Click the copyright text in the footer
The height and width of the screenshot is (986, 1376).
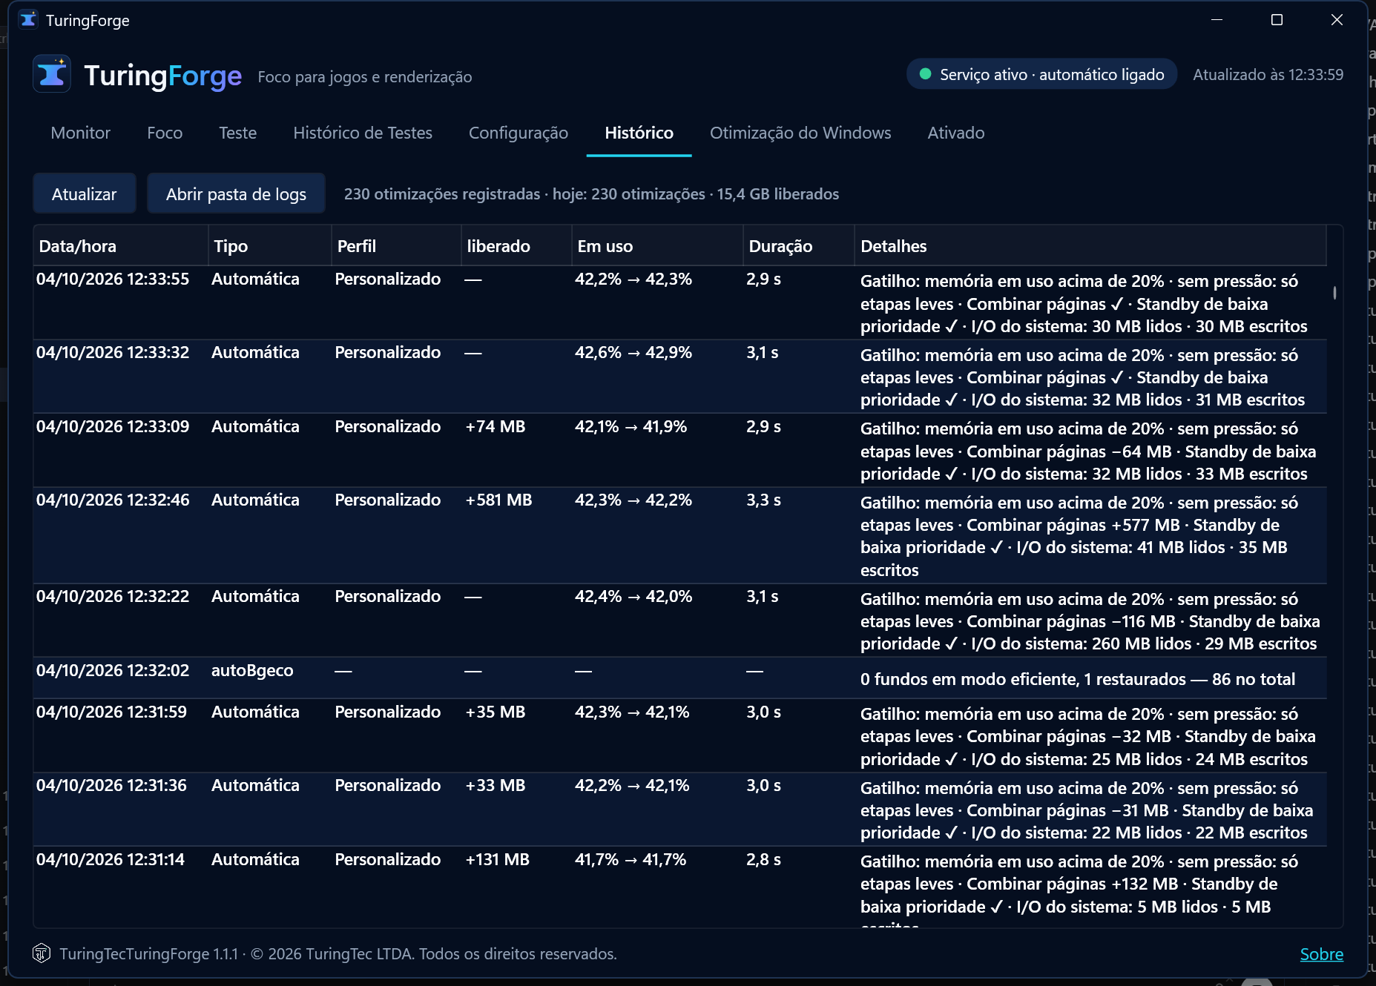[338, 954]
